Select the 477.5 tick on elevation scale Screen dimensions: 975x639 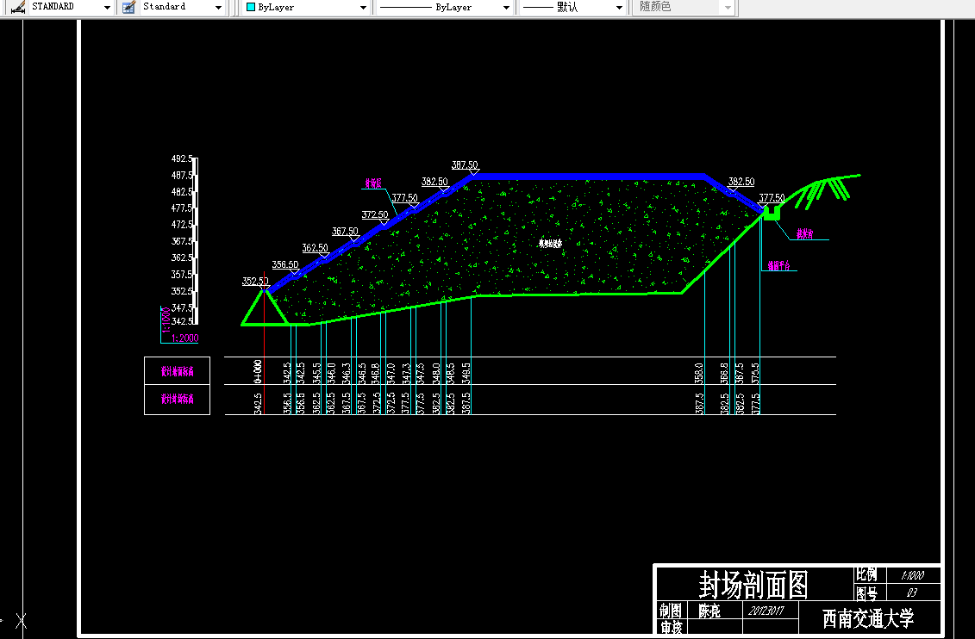coord(182,208)
